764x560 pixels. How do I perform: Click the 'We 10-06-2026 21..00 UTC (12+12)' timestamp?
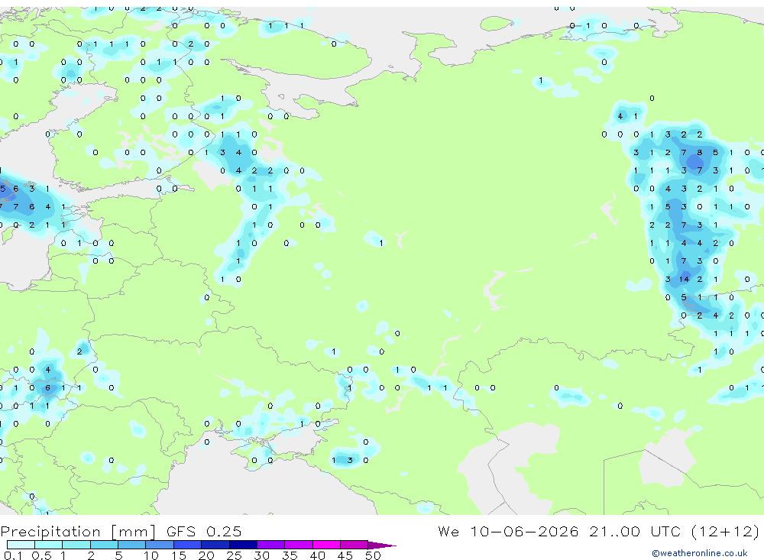coord(599,531)
